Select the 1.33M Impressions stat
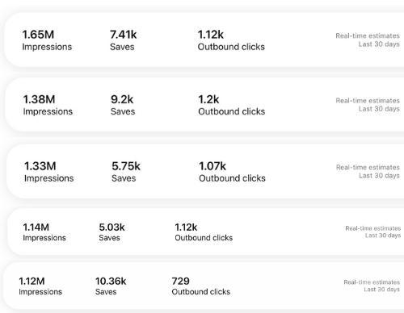404x313 pixels. (48, 172)
